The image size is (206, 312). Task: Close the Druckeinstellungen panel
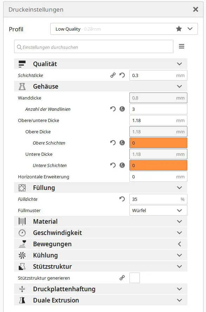click(196, 9)
